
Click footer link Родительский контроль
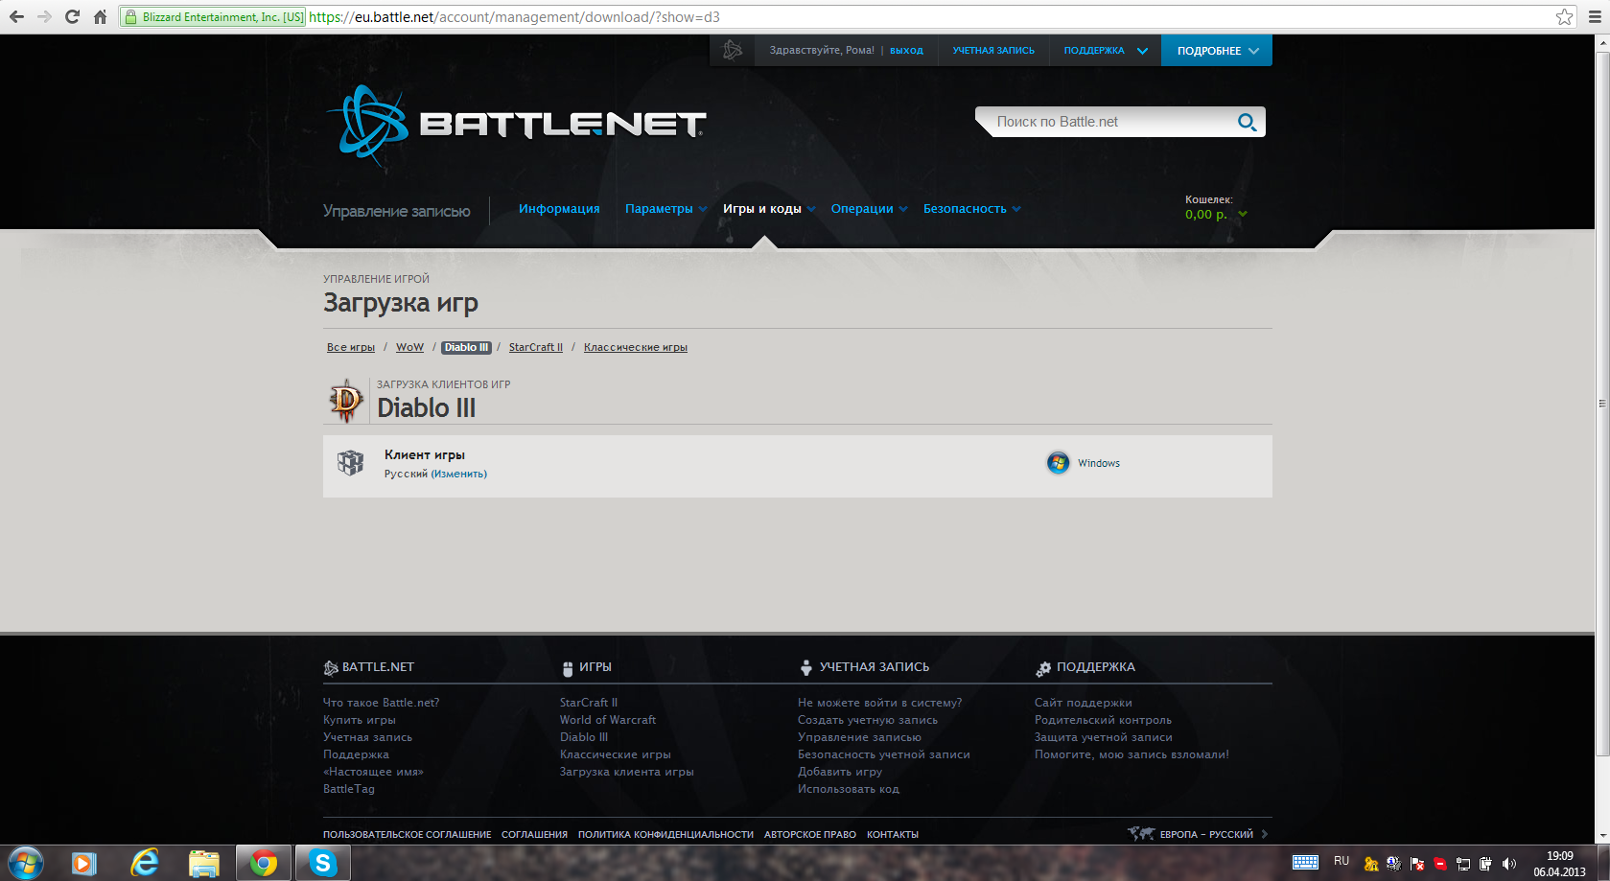point(1103,720)
